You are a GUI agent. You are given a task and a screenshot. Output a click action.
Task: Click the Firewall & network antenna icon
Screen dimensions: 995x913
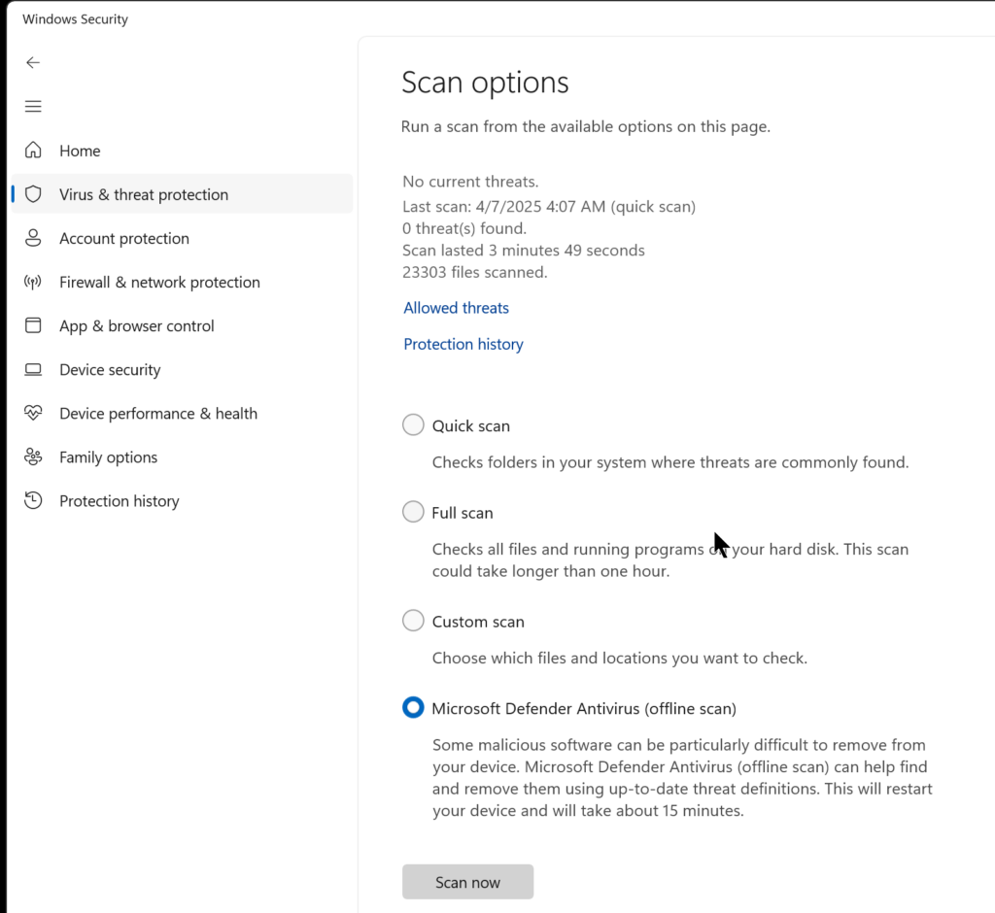[33, 282]
